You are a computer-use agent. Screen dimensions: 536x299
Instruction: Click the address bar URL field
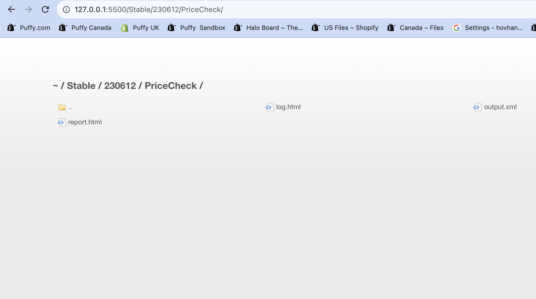tap(236, 10)
